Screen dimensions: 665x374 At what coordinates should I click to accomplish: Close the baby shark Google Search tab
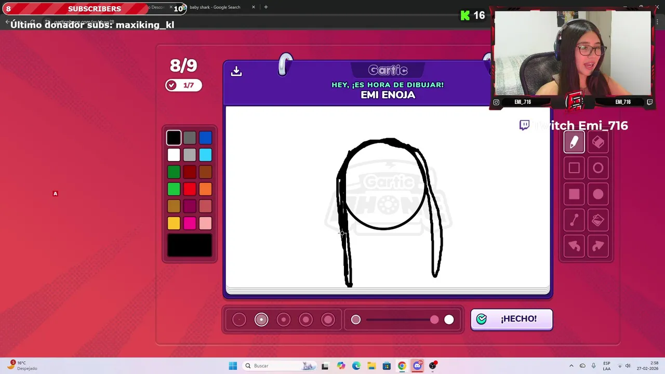coord(254,7)
